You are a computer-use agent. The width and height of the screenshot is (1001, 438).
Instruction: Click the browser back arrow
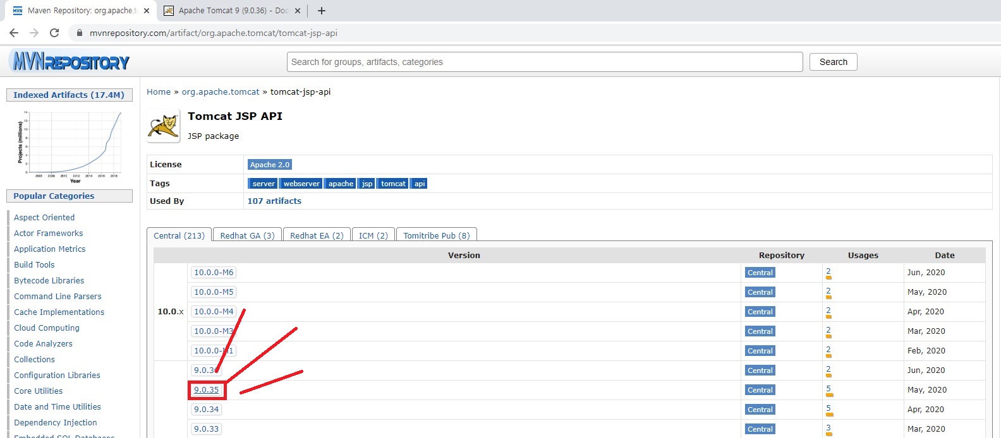coord(14,33)
